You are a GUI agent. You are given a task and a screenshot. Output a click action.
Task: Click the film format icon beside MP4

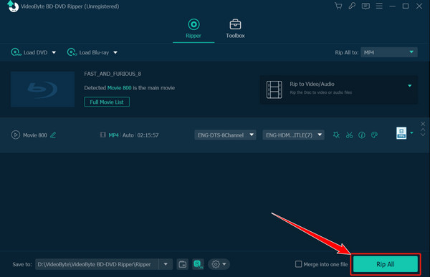102,135
